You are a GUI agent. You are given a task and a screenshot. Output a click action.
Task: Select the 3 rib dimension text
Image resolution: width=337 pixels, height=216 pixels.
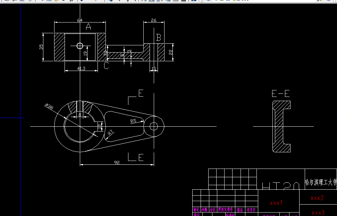(x=129, y=52)
